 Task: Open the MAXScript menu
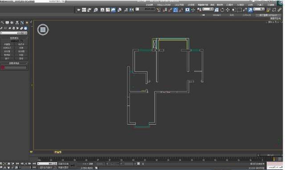[163, 5]
